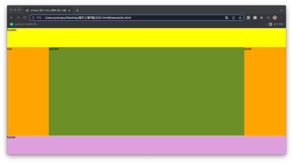The height and width of the screenshot is (163, 293).
Task: Open Chrome's three-dot menu
Action: [x=282, y=18]
